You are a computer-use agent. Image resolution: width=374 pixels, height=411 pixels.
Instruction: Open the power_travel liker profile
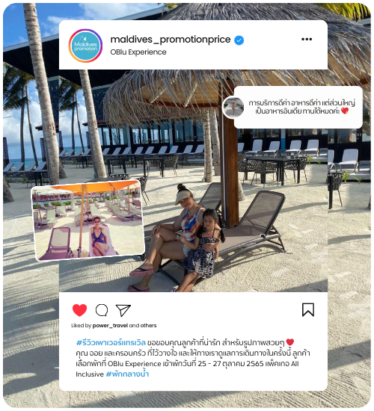click(x=110, y=325)
